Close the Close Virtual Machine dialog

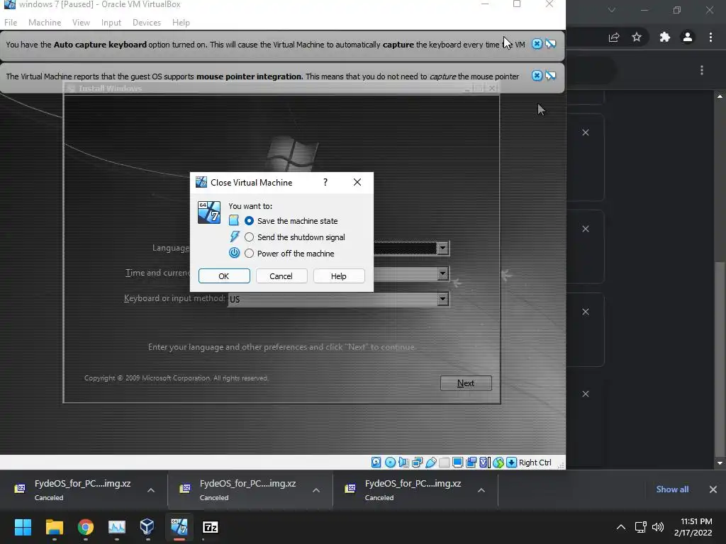pos(357,182)
